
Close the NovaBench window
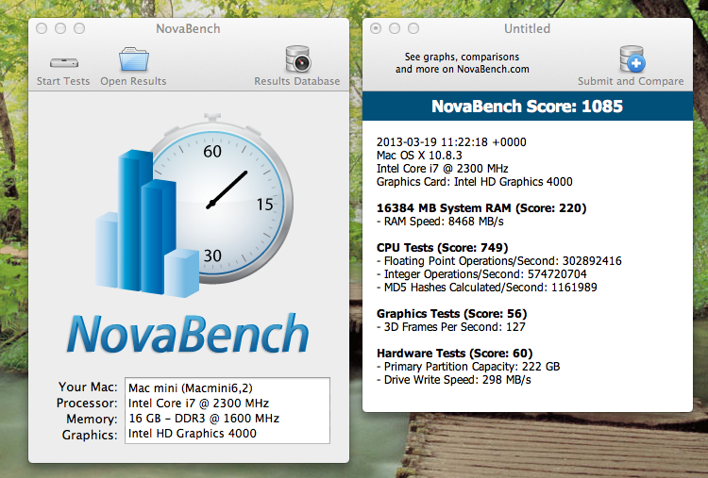point(42,29)
